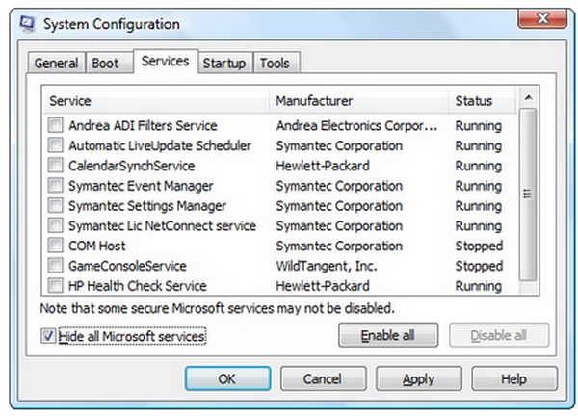
Task: Tick the CalendarSynchService checkbox
Action: tap(56, 166)
